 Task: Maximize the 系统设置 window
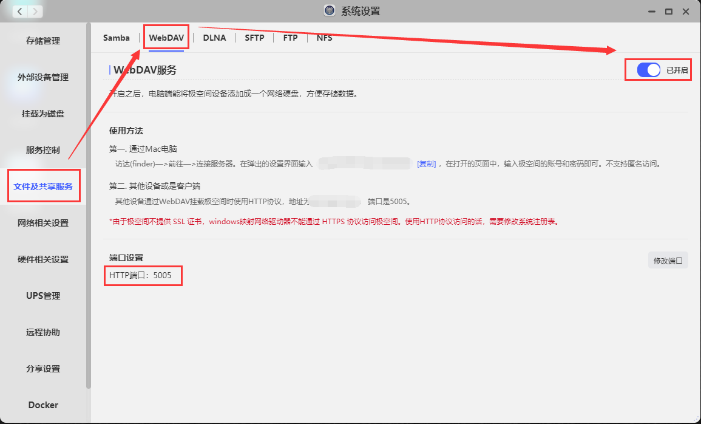[669, 12]
